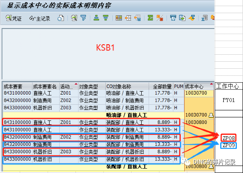Click the green Sigma total icon
Image resolution: width=243 pixels, height=173 pixels.
(x=150, y=18)
